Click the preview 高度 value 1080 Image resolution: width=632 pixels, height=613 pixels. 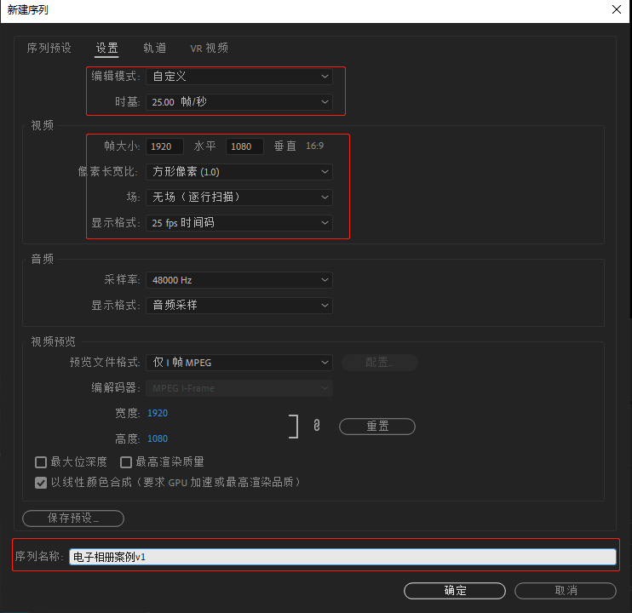158,438
